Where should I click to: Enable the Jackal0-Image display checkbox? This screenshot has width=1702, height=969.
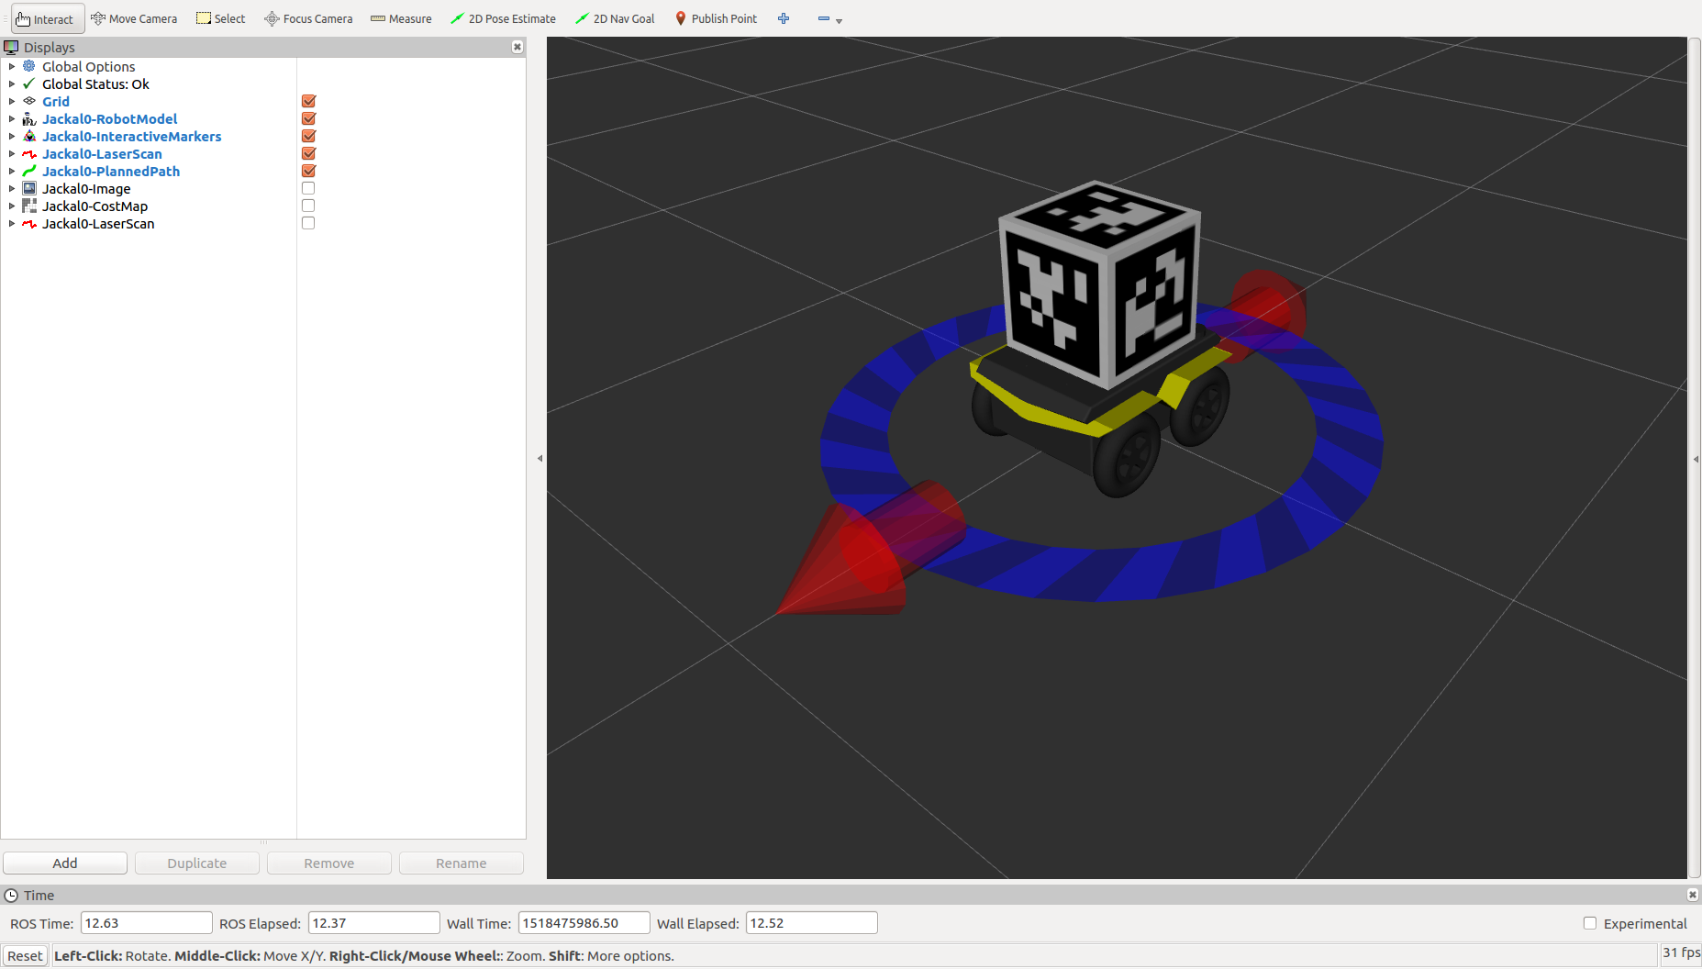click(308, 189)
